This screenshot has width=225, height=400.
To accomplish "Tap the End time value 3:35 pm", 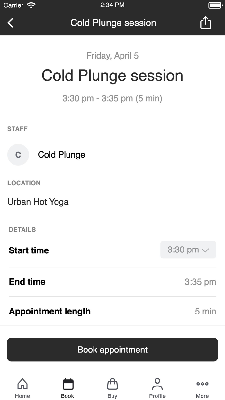I will tap(200, 282).
